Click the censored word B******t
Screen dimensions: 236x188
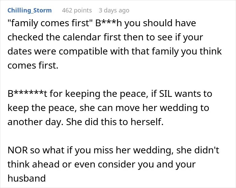click(27, 93)
